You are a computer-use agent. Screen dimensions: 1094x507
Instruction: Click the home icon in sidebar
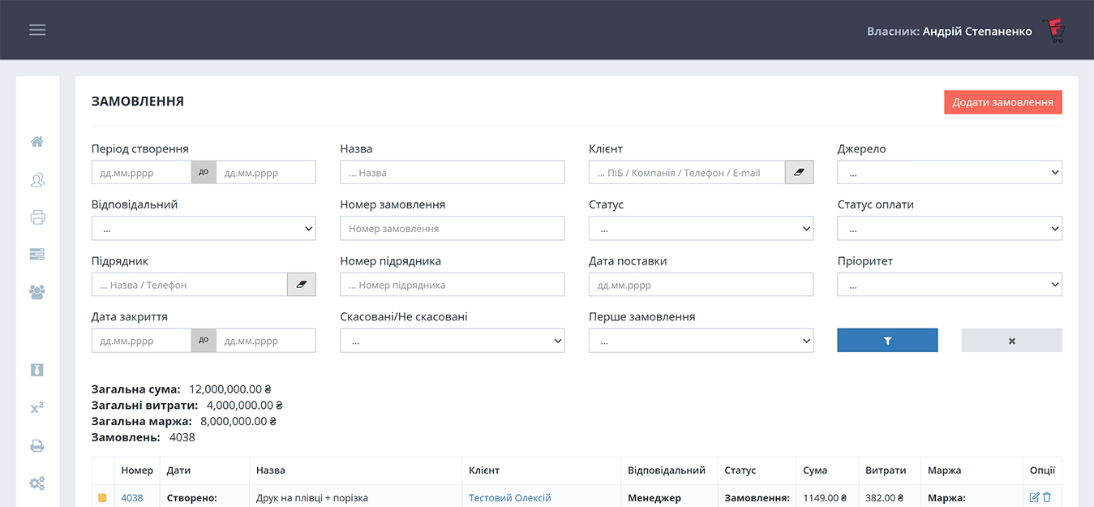37,142
